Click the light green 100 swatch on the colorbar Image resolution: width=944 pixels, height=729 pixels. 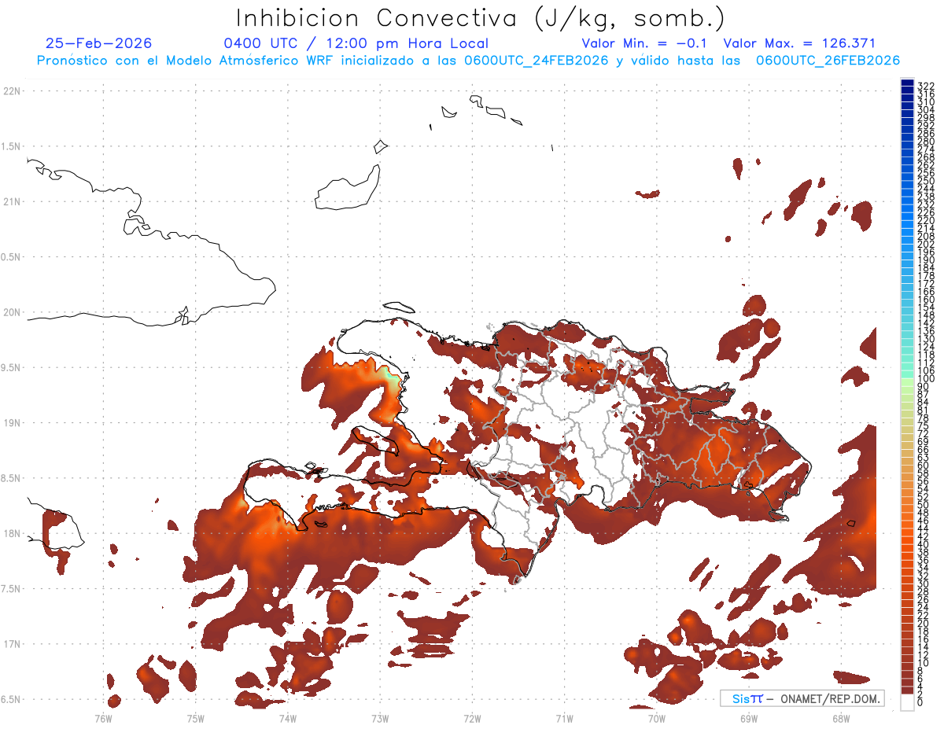(907, 381)
